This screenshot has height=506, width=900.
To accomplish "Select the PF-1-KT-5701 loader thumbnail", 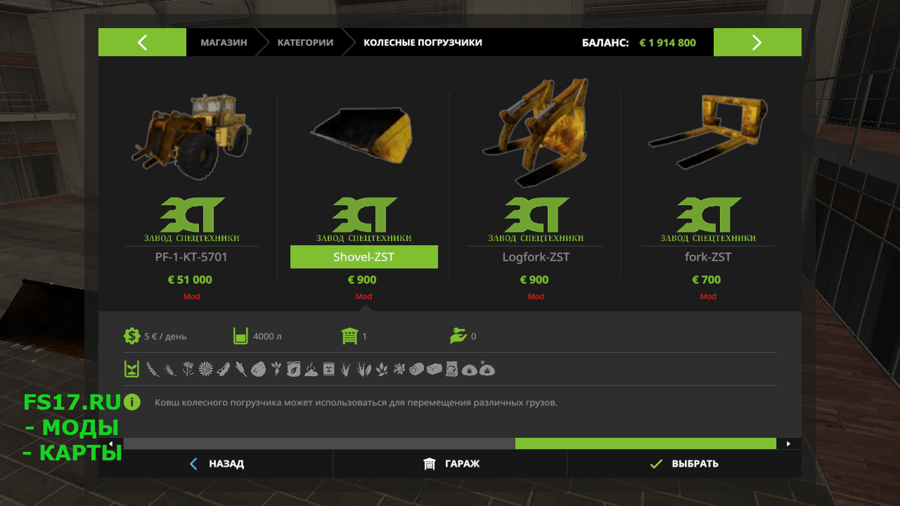I will [x=191, y=137].
